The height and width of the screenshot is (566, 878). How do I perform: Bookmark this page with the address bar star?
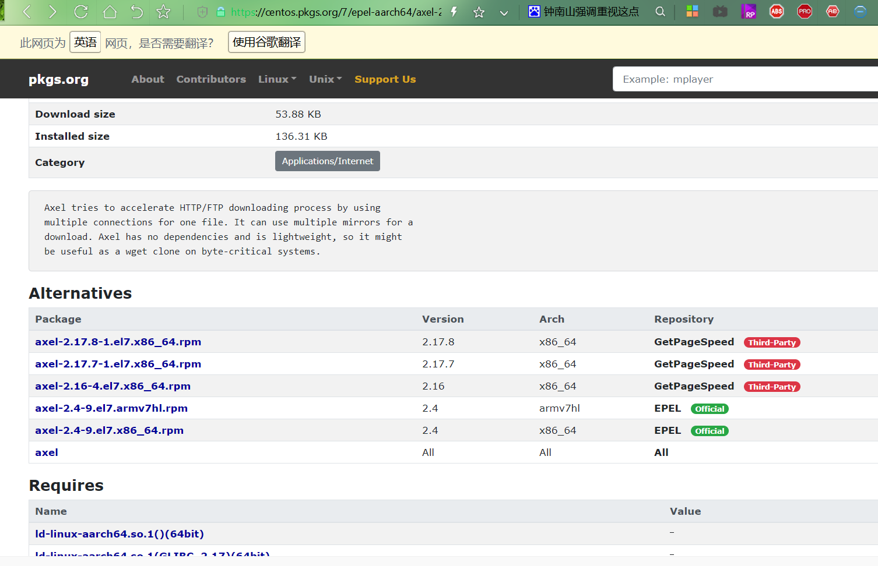point(479,12)
